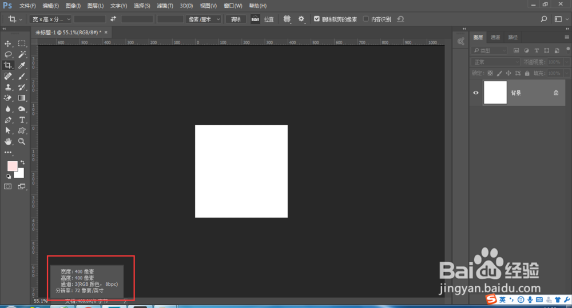Select the Eyedropper tool

pos(22,65)
